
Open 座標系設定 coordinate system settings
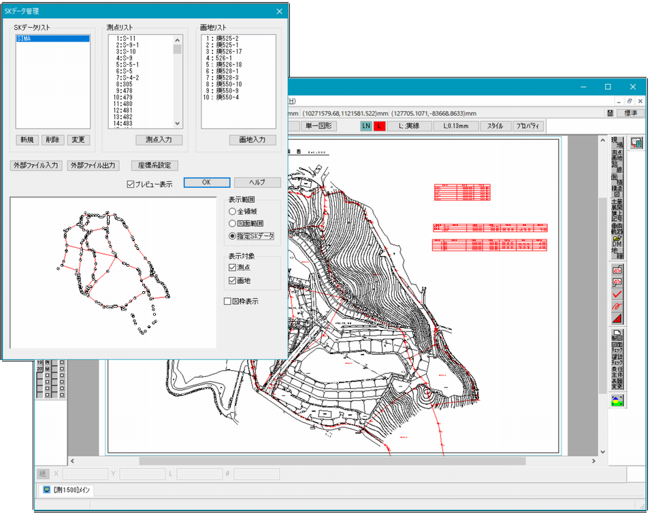pyautogui.click(x=154, y=165)
